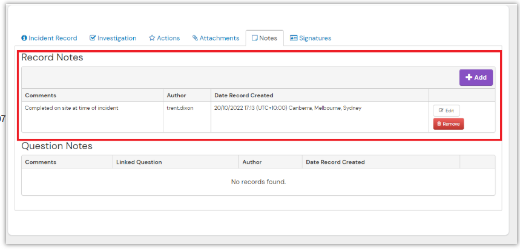This screenshot has height=250, width=520.
Task: Click the pencil icon on the Edit button
Action: 441,111
